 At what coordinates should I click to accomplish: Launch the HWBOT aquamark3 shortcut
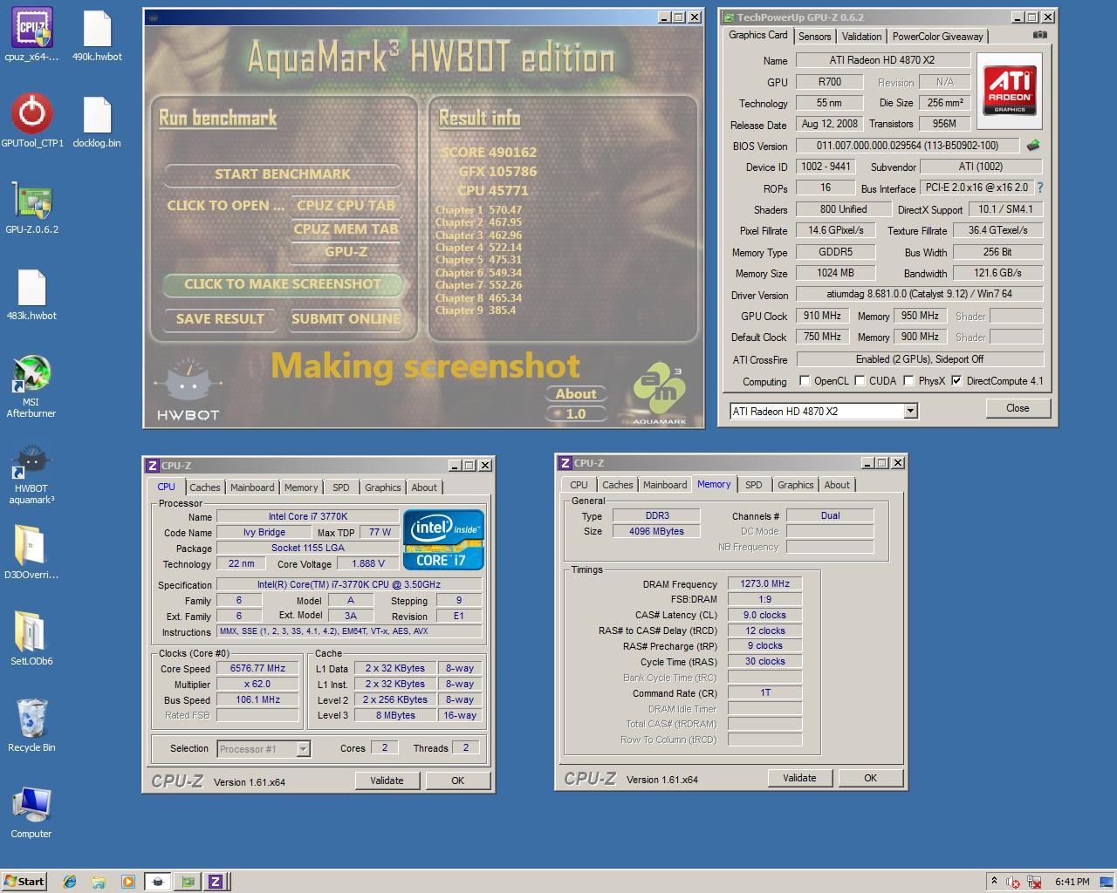pos(31,474)
